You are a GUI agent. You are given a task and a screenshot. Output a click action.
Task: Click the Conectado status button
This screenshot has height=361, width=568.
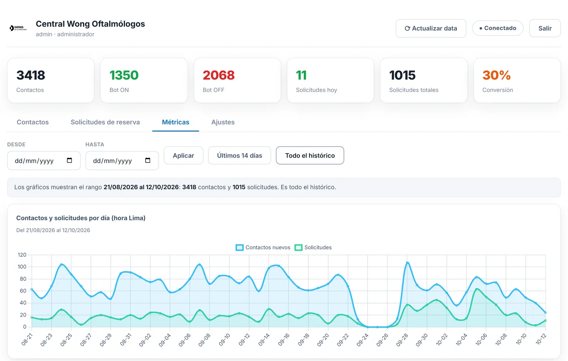[498, 28]
